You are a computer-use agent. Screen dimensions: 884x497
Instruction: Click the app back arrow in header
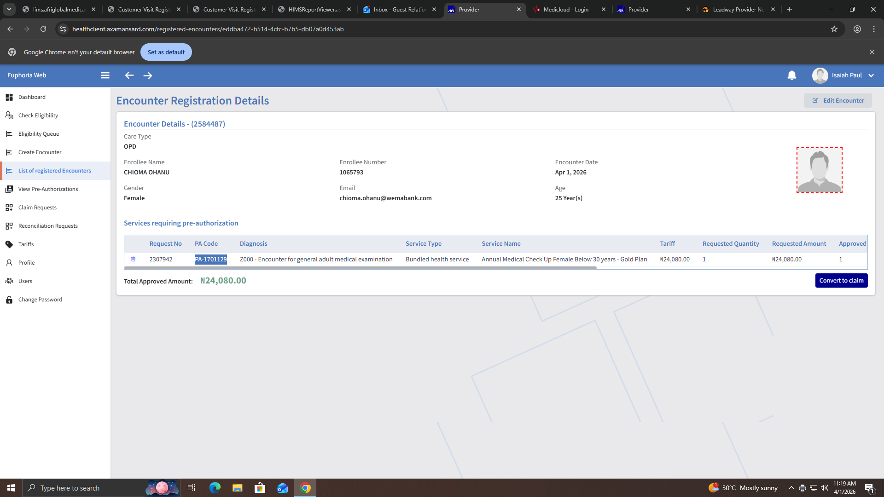click(129, 75)
